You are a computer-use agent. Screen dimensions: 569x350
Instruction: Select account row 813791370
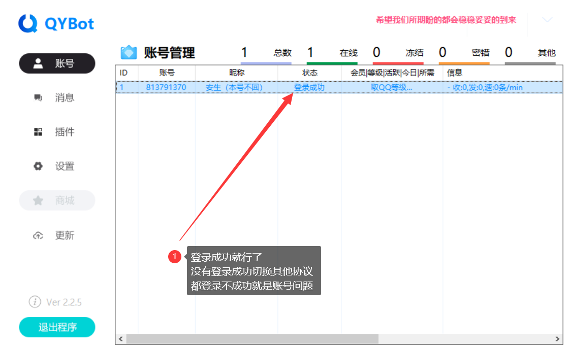(x=166, y=87)
